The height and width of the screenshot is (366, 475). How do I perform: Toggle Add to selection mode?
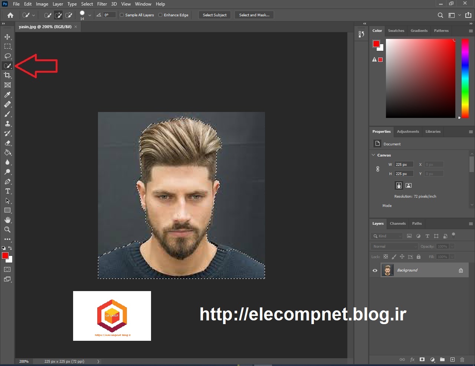coord(58,15)
